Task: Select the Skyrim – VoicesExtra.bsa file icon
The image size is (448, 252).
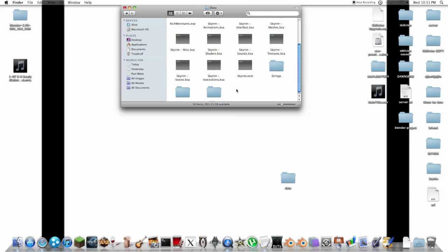Action: click(214, 65)
